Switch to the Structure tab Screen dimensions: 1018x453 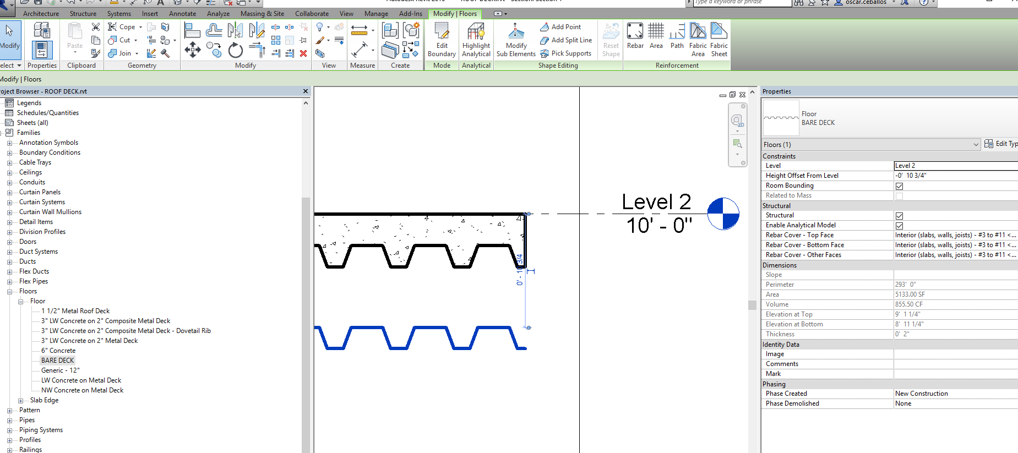tap(83, 14)
